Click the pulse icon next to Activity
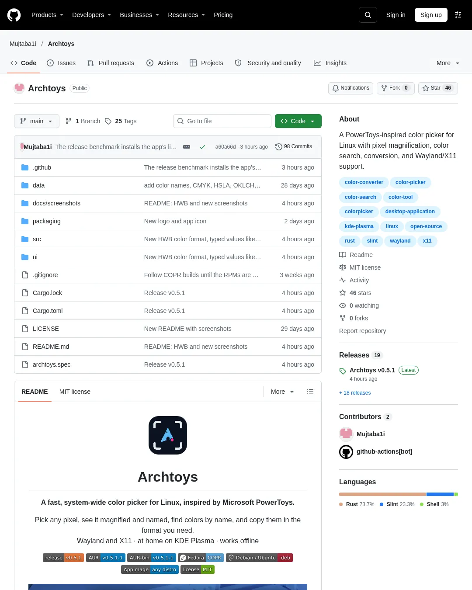Viewport: 472px width, 590px height. [x=343, y=280]
